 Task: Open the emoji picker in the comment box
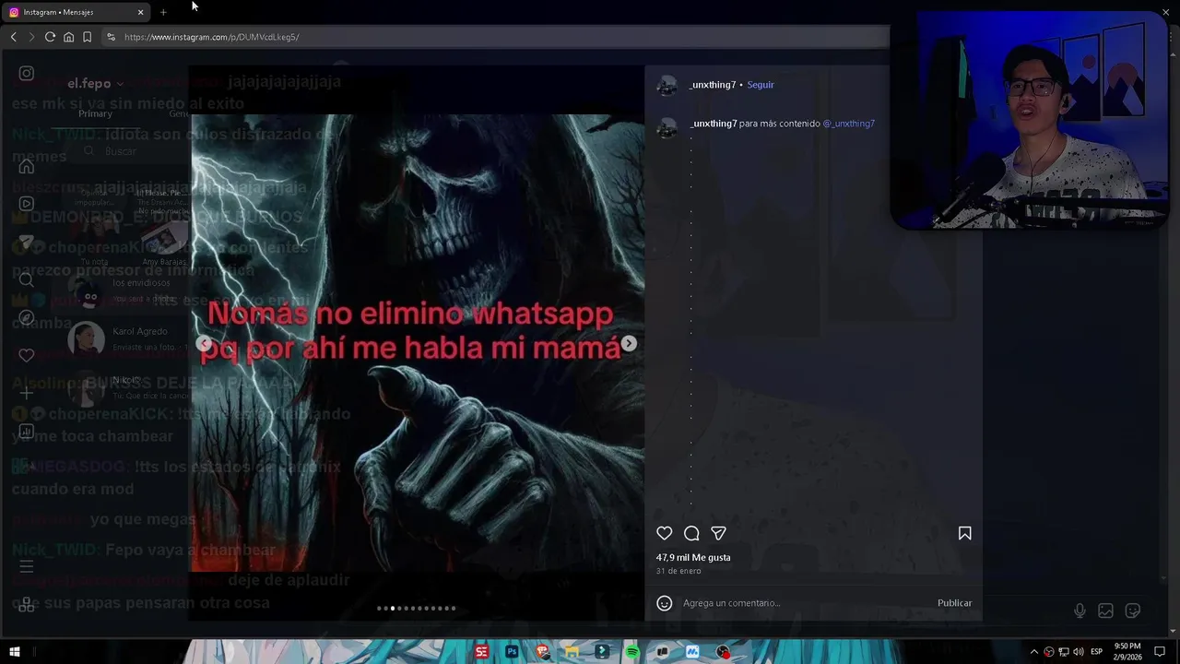coord(664,603)
